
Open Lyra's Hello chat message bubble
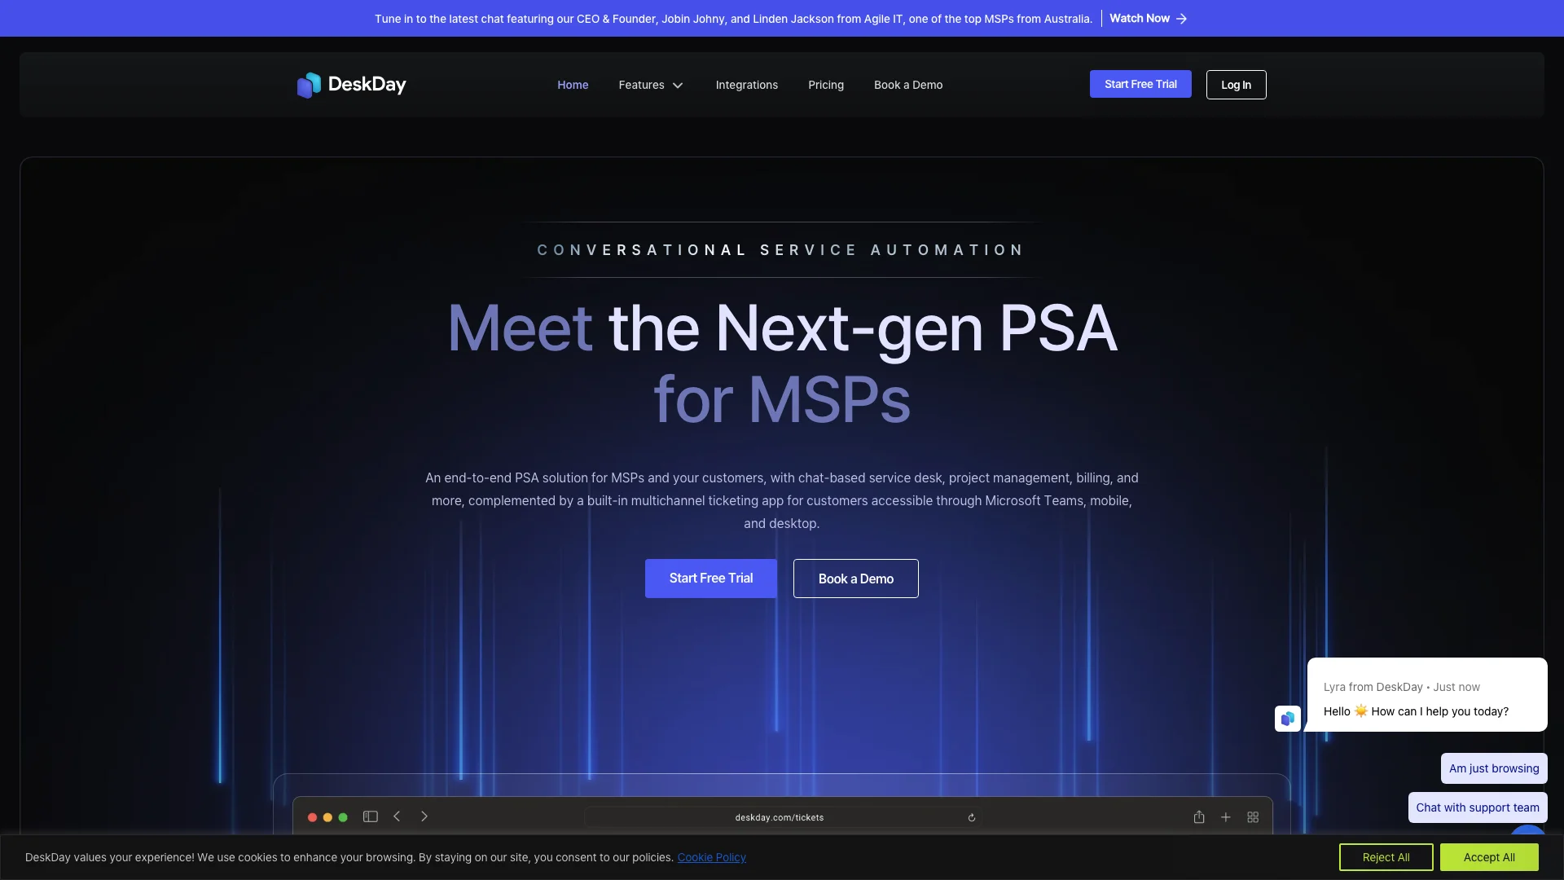tap(1427, 695)
